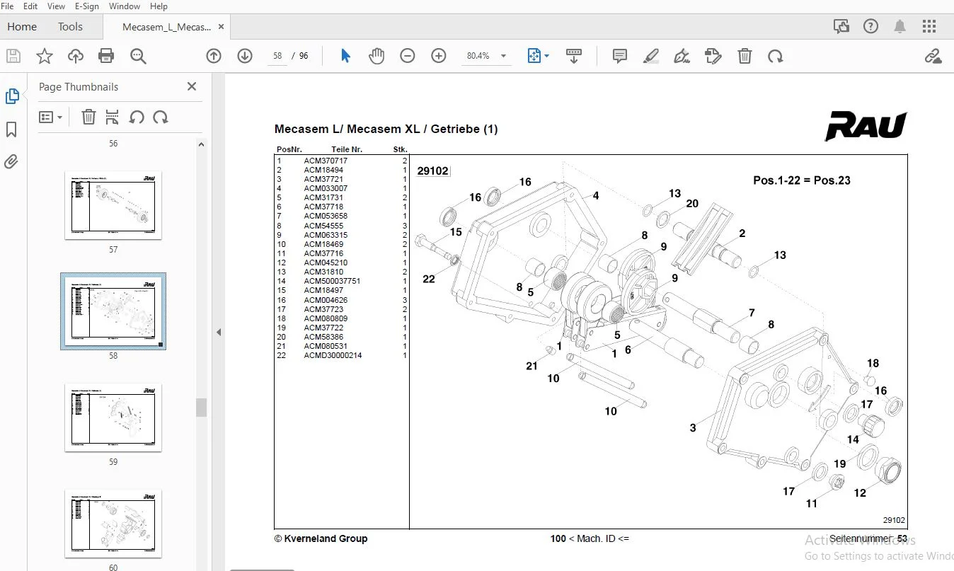Go to the next page
Image resolution: width=954 pixels, height=571 pixels.
[x=245, y=56]
